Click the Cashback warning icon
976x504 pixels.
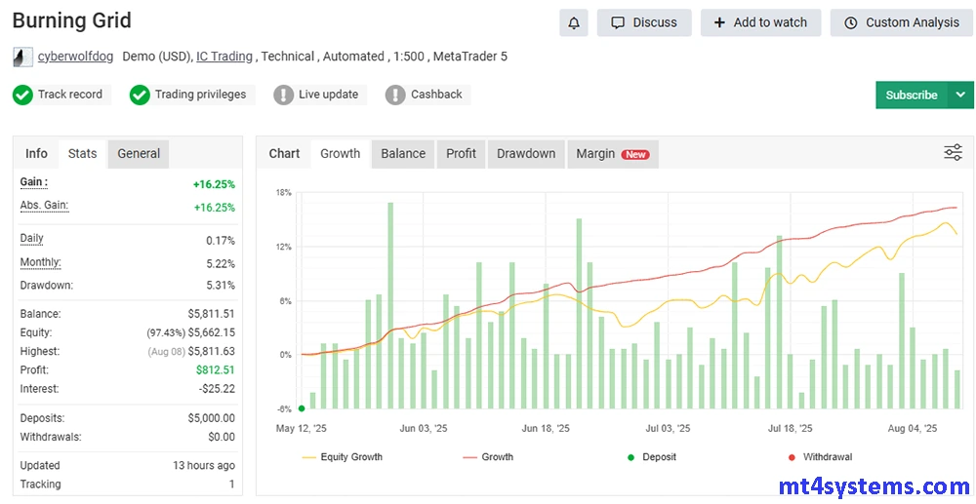tap(395, 95)
